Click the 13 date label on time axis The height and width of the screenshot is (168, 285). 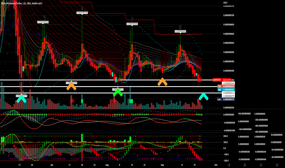20,165
